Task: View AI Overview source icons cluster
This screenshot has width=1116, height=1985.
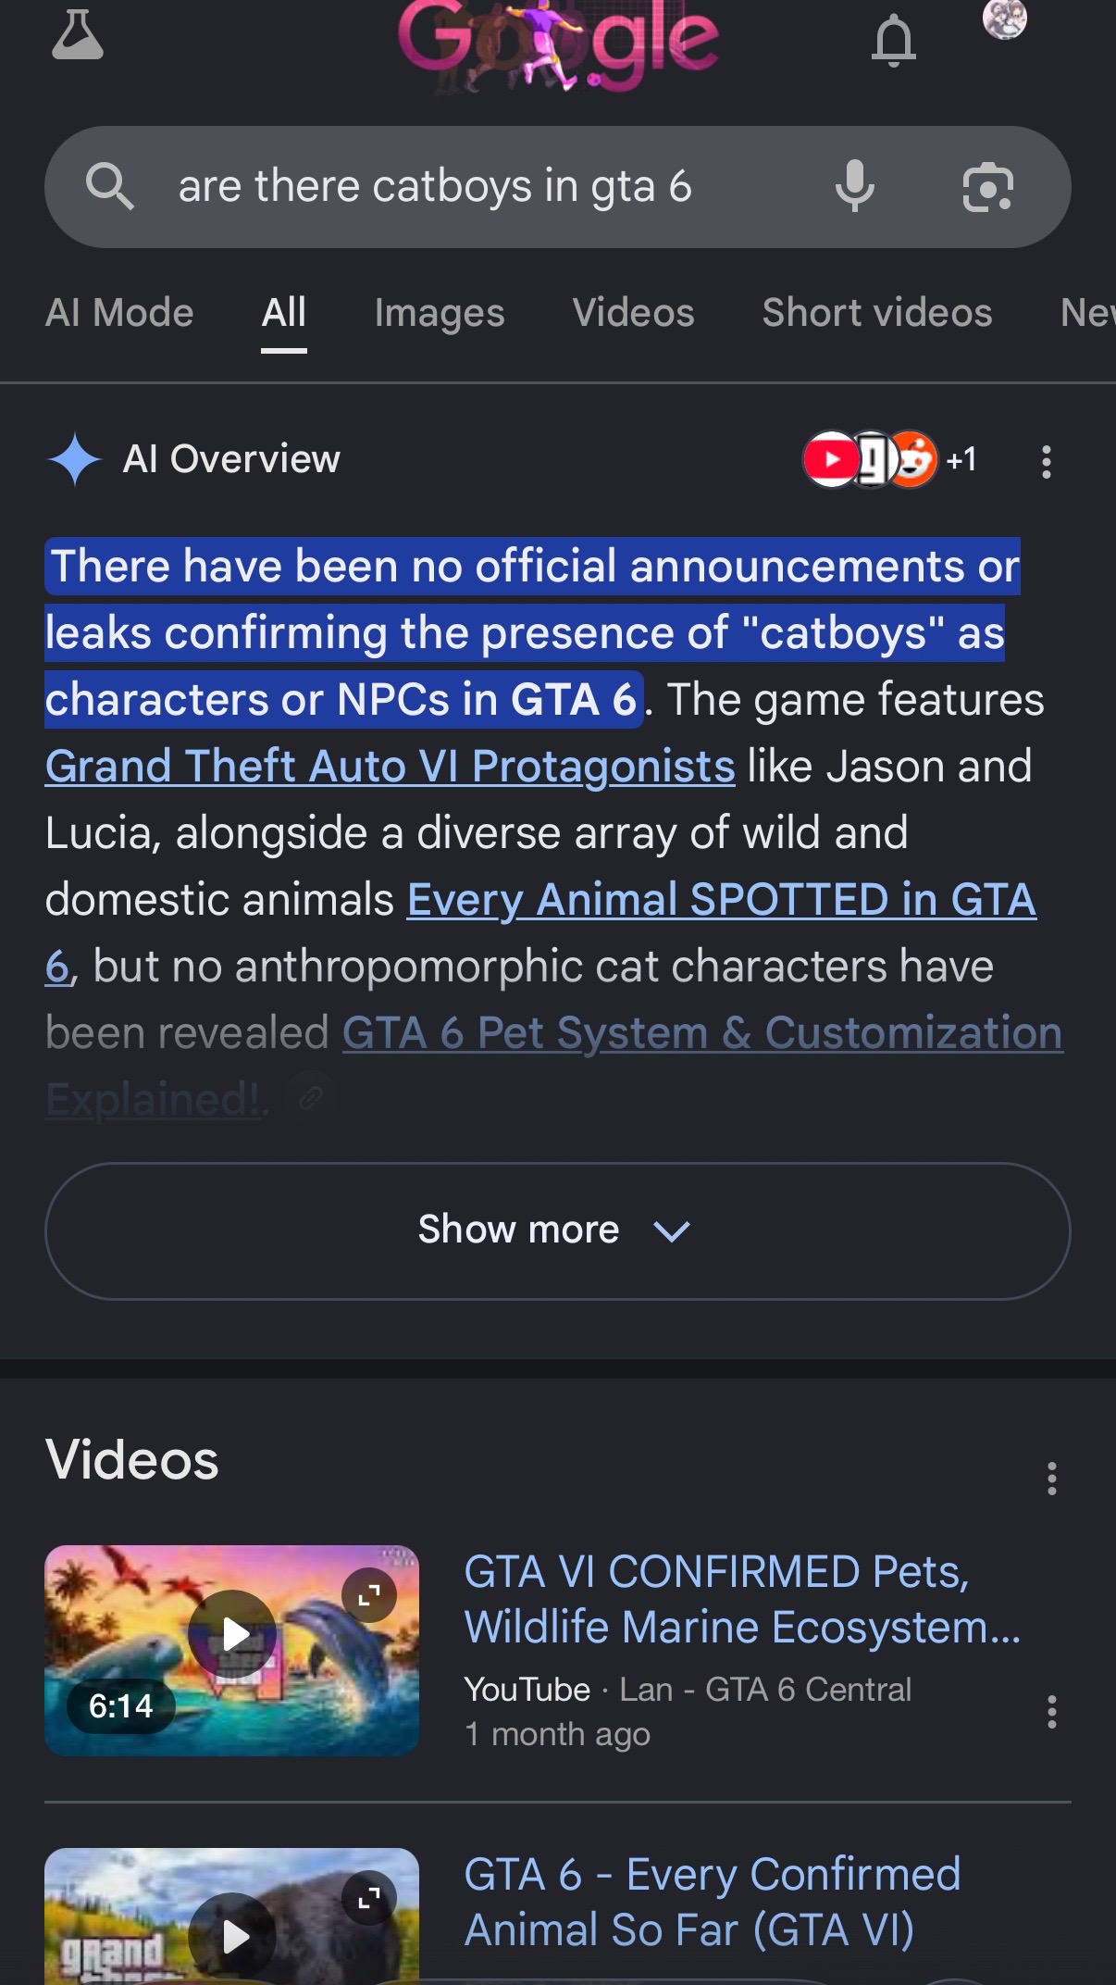Action: point(889,459)
